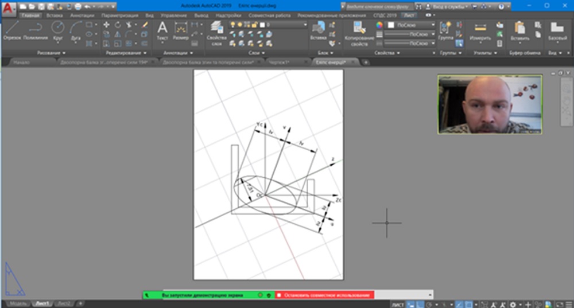Expand the Слои panel

[x=256, y=53]
